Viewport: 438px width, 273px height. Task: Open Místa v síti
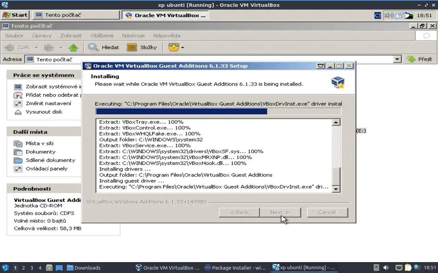click(34, 144)
